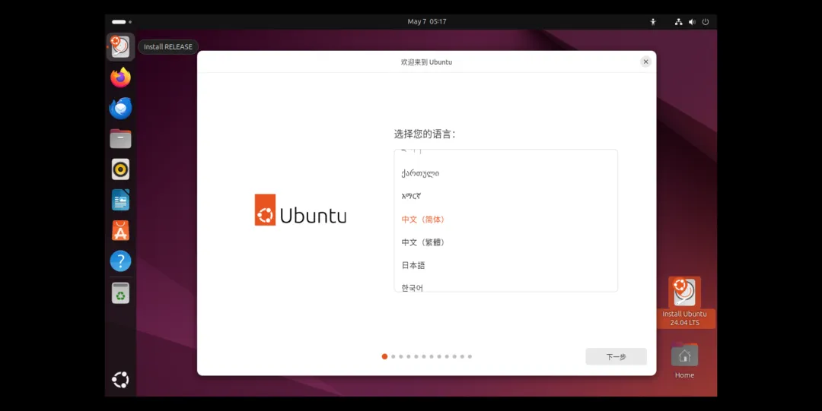
Task: Click the Activities workspace indicator
Action: [122, 22]
